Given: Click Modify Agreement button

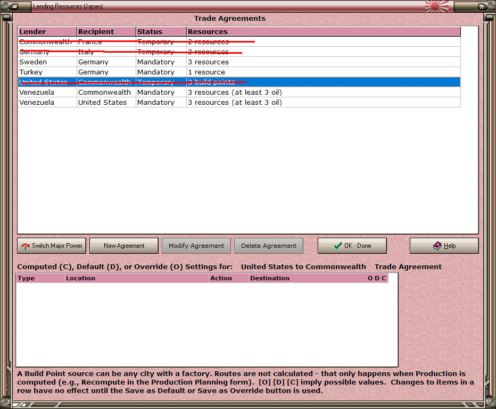Looking at the screenshot, I should [196, 246].
